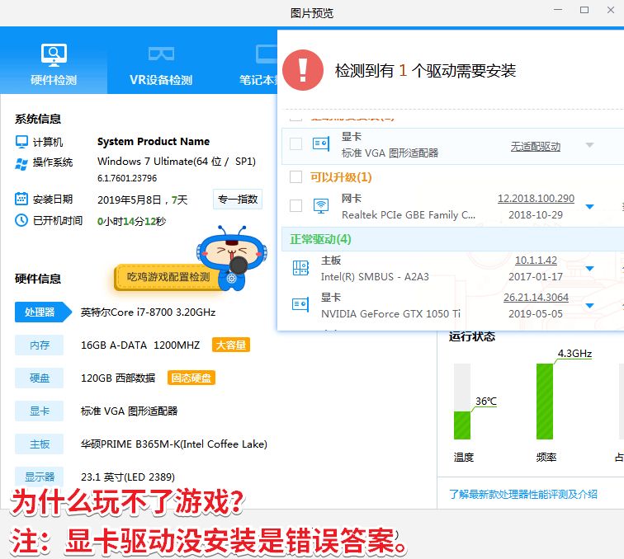Select the 内存 memory category
This screenshot has height=559, width=624.
point(39,345)
